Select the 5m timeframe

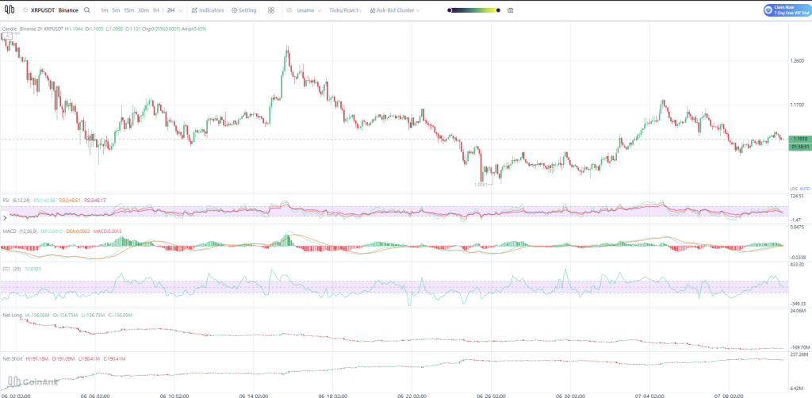(116, 10)
